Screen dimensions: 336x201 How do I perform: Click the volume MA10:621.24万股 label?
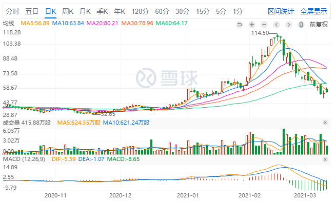pyautogui.click(x=126, y=123)
